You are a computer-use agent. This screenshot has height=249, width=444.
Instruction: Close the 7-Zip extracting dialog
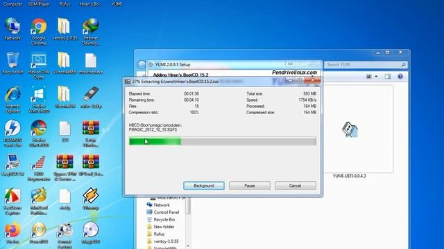[313, 80]
